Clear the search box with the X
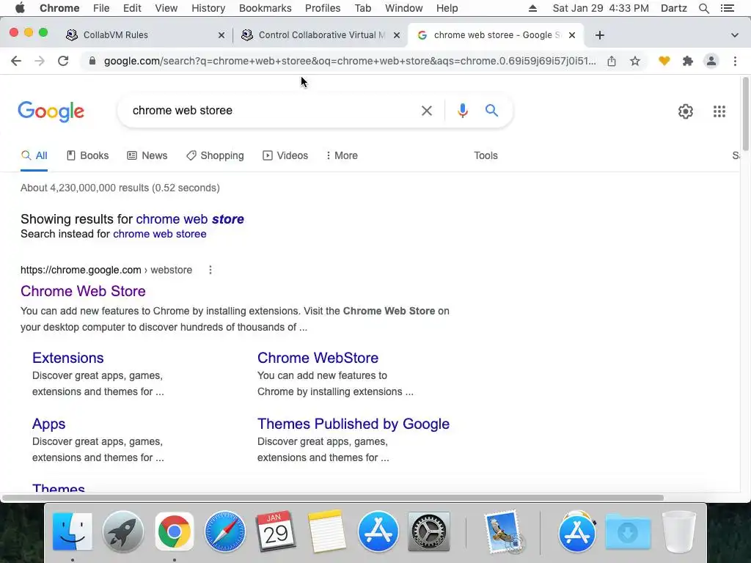Image resolution: width=751 pixels, height=563 pixels. point(427,111)
